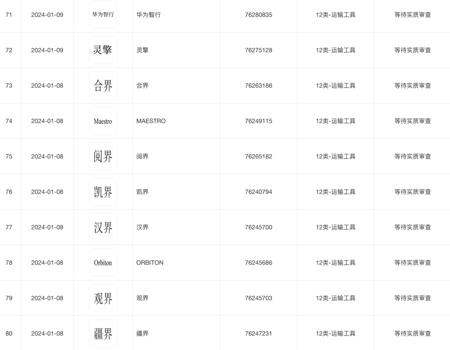Click 12类-运输工具 category in the 凯界 row
The height and width of the screenshot is (350, 450).
tap(335, 192)
